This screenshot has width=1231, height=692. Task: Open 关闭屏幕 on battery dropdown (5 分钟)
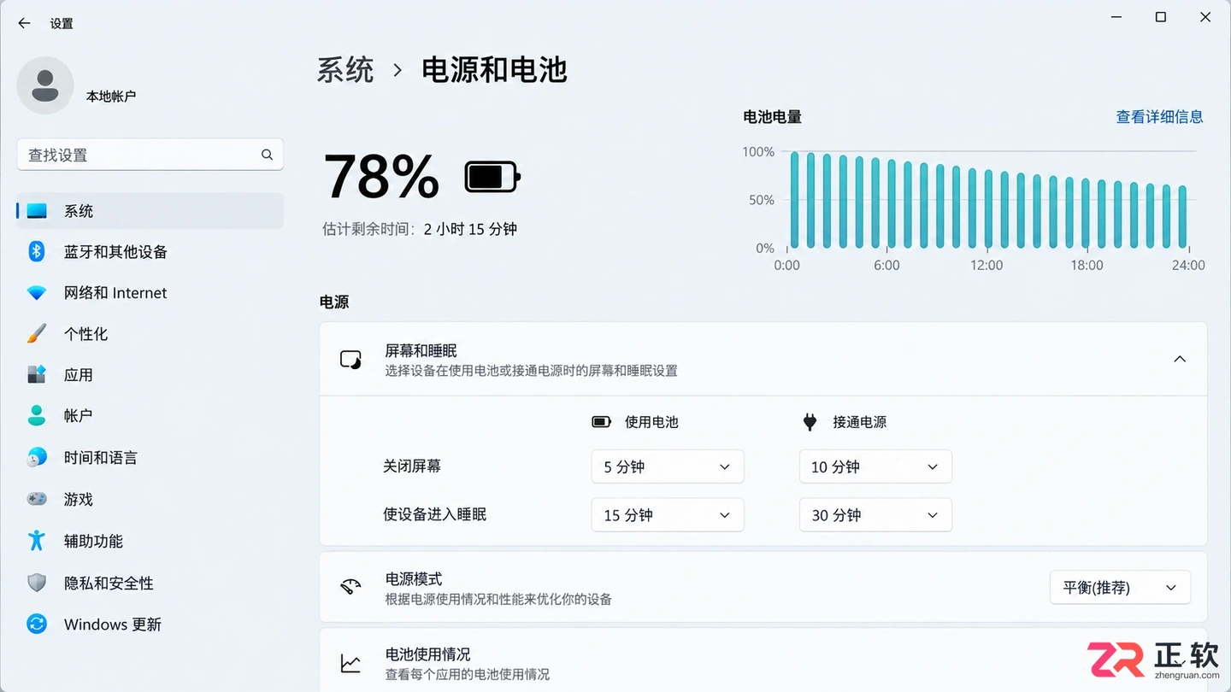pyautogui.click(x=668, y=466)
